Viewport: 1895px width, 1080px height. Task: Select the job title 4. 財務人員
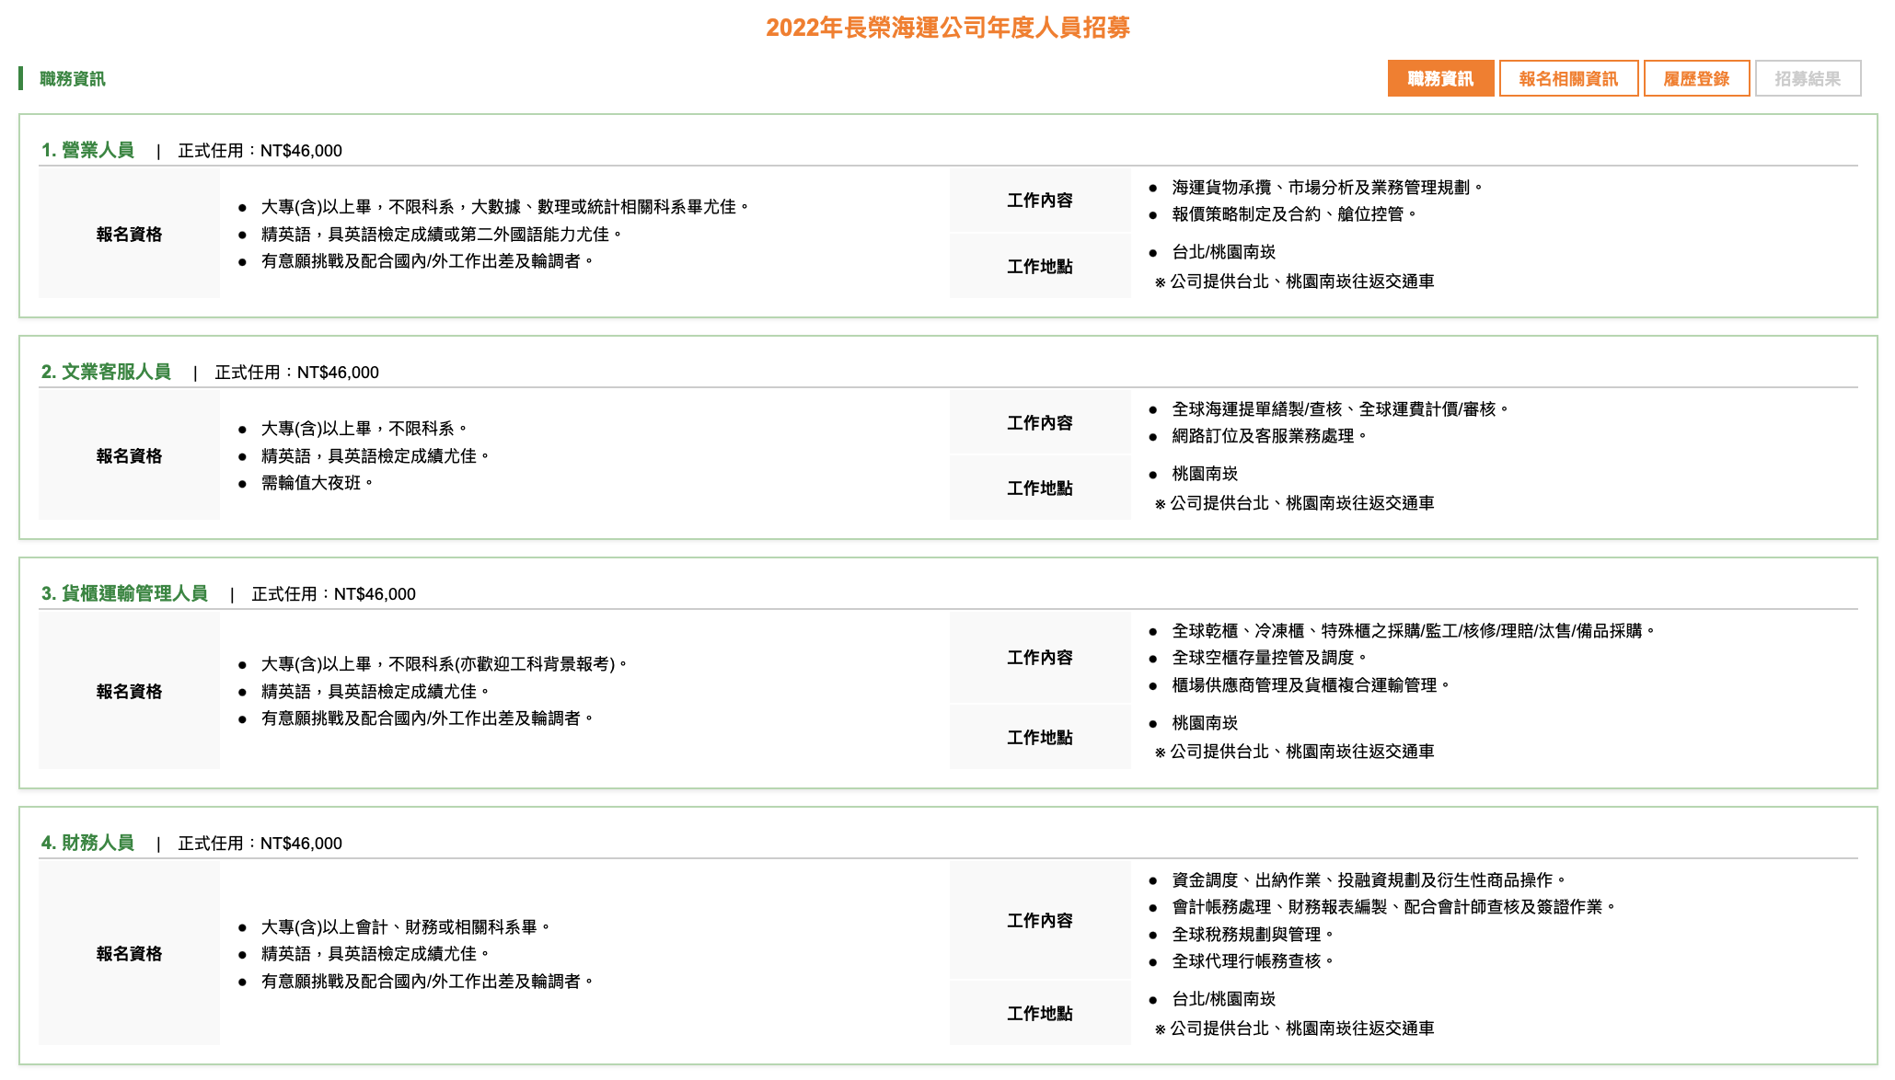pos(87,843)
